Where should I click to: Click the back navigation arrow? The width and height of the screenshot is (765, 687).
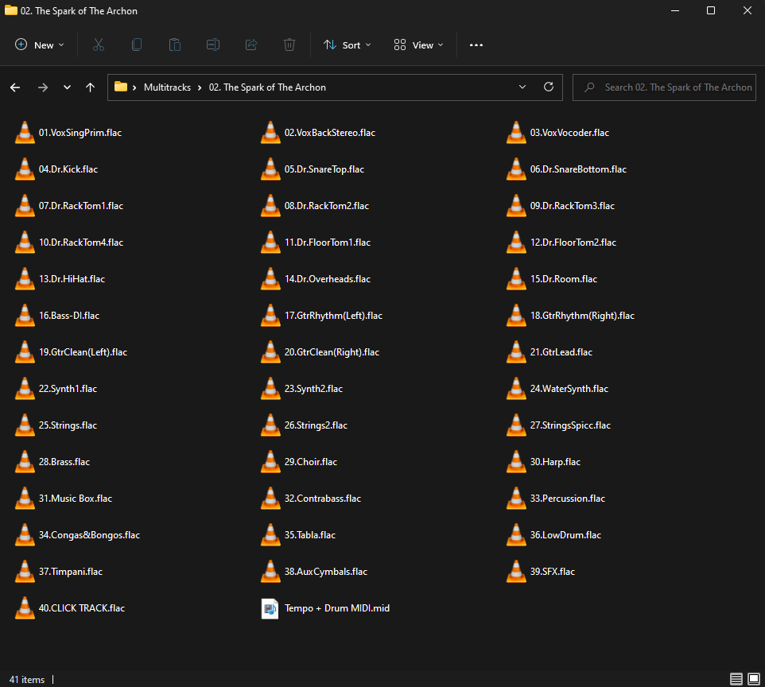pos(15,87)
